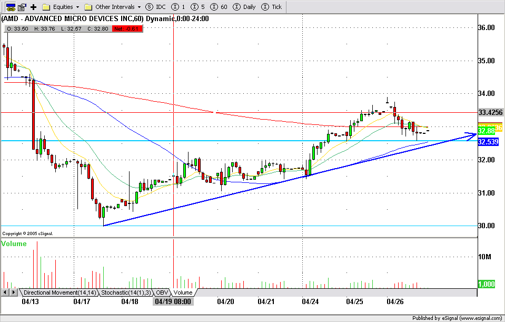Viewport: 505px width, 322px height.
Task: Click the 04/25 date label
Action: pyautogui.click(x=354, y=301)
